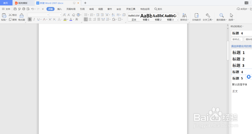
Task: Expand the Paste (粘贴) dropdown arrow
Action: (7, 20)
